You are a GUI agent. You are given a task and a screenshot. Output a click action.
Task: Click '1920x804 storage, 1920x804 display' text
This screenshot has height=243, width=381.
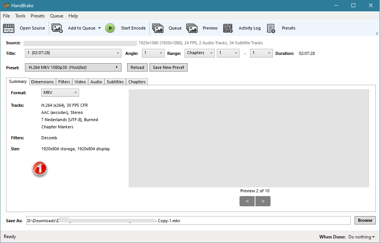point(76,149)
